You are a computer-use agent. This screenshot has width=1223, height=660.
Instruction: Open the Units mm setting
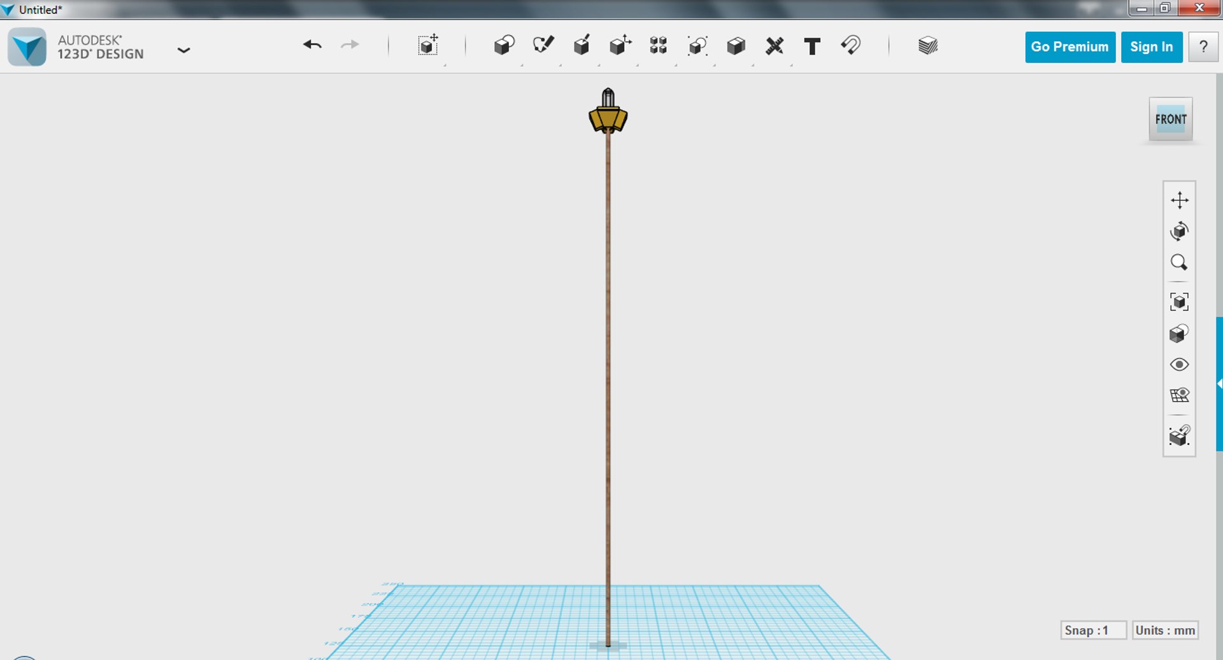(1165, 630)
